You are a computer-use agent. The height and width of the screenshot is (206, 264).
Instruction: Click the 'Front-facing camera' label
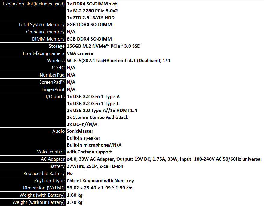tap(44, 53)
